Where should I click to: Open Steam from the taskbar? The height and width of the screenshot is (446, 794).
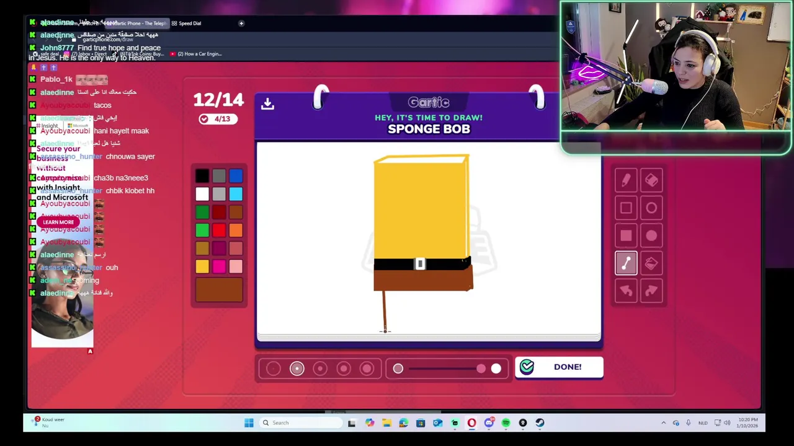[x=540, y=423]
